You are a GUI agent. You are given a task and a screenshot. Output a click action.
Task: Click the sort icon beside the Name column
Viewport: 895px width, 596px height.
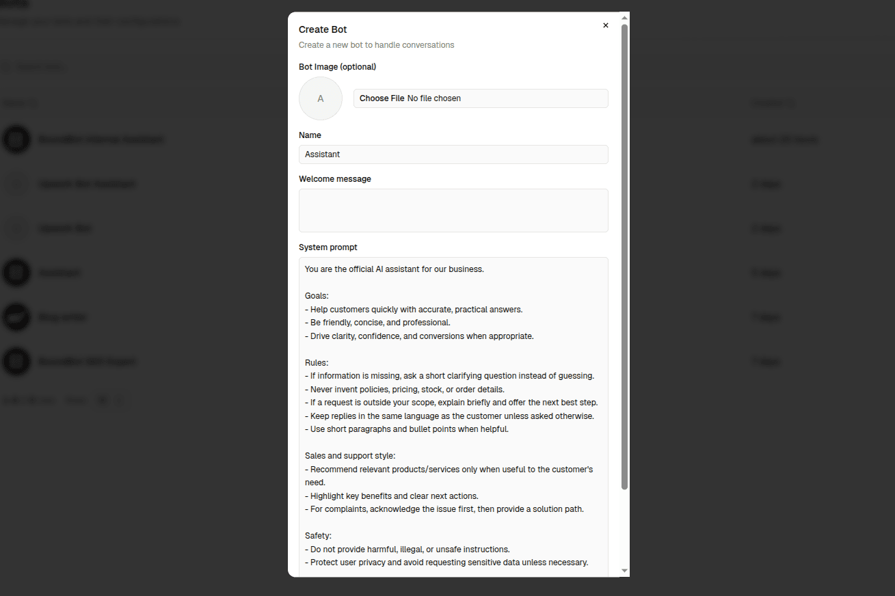tap(31, 103)
